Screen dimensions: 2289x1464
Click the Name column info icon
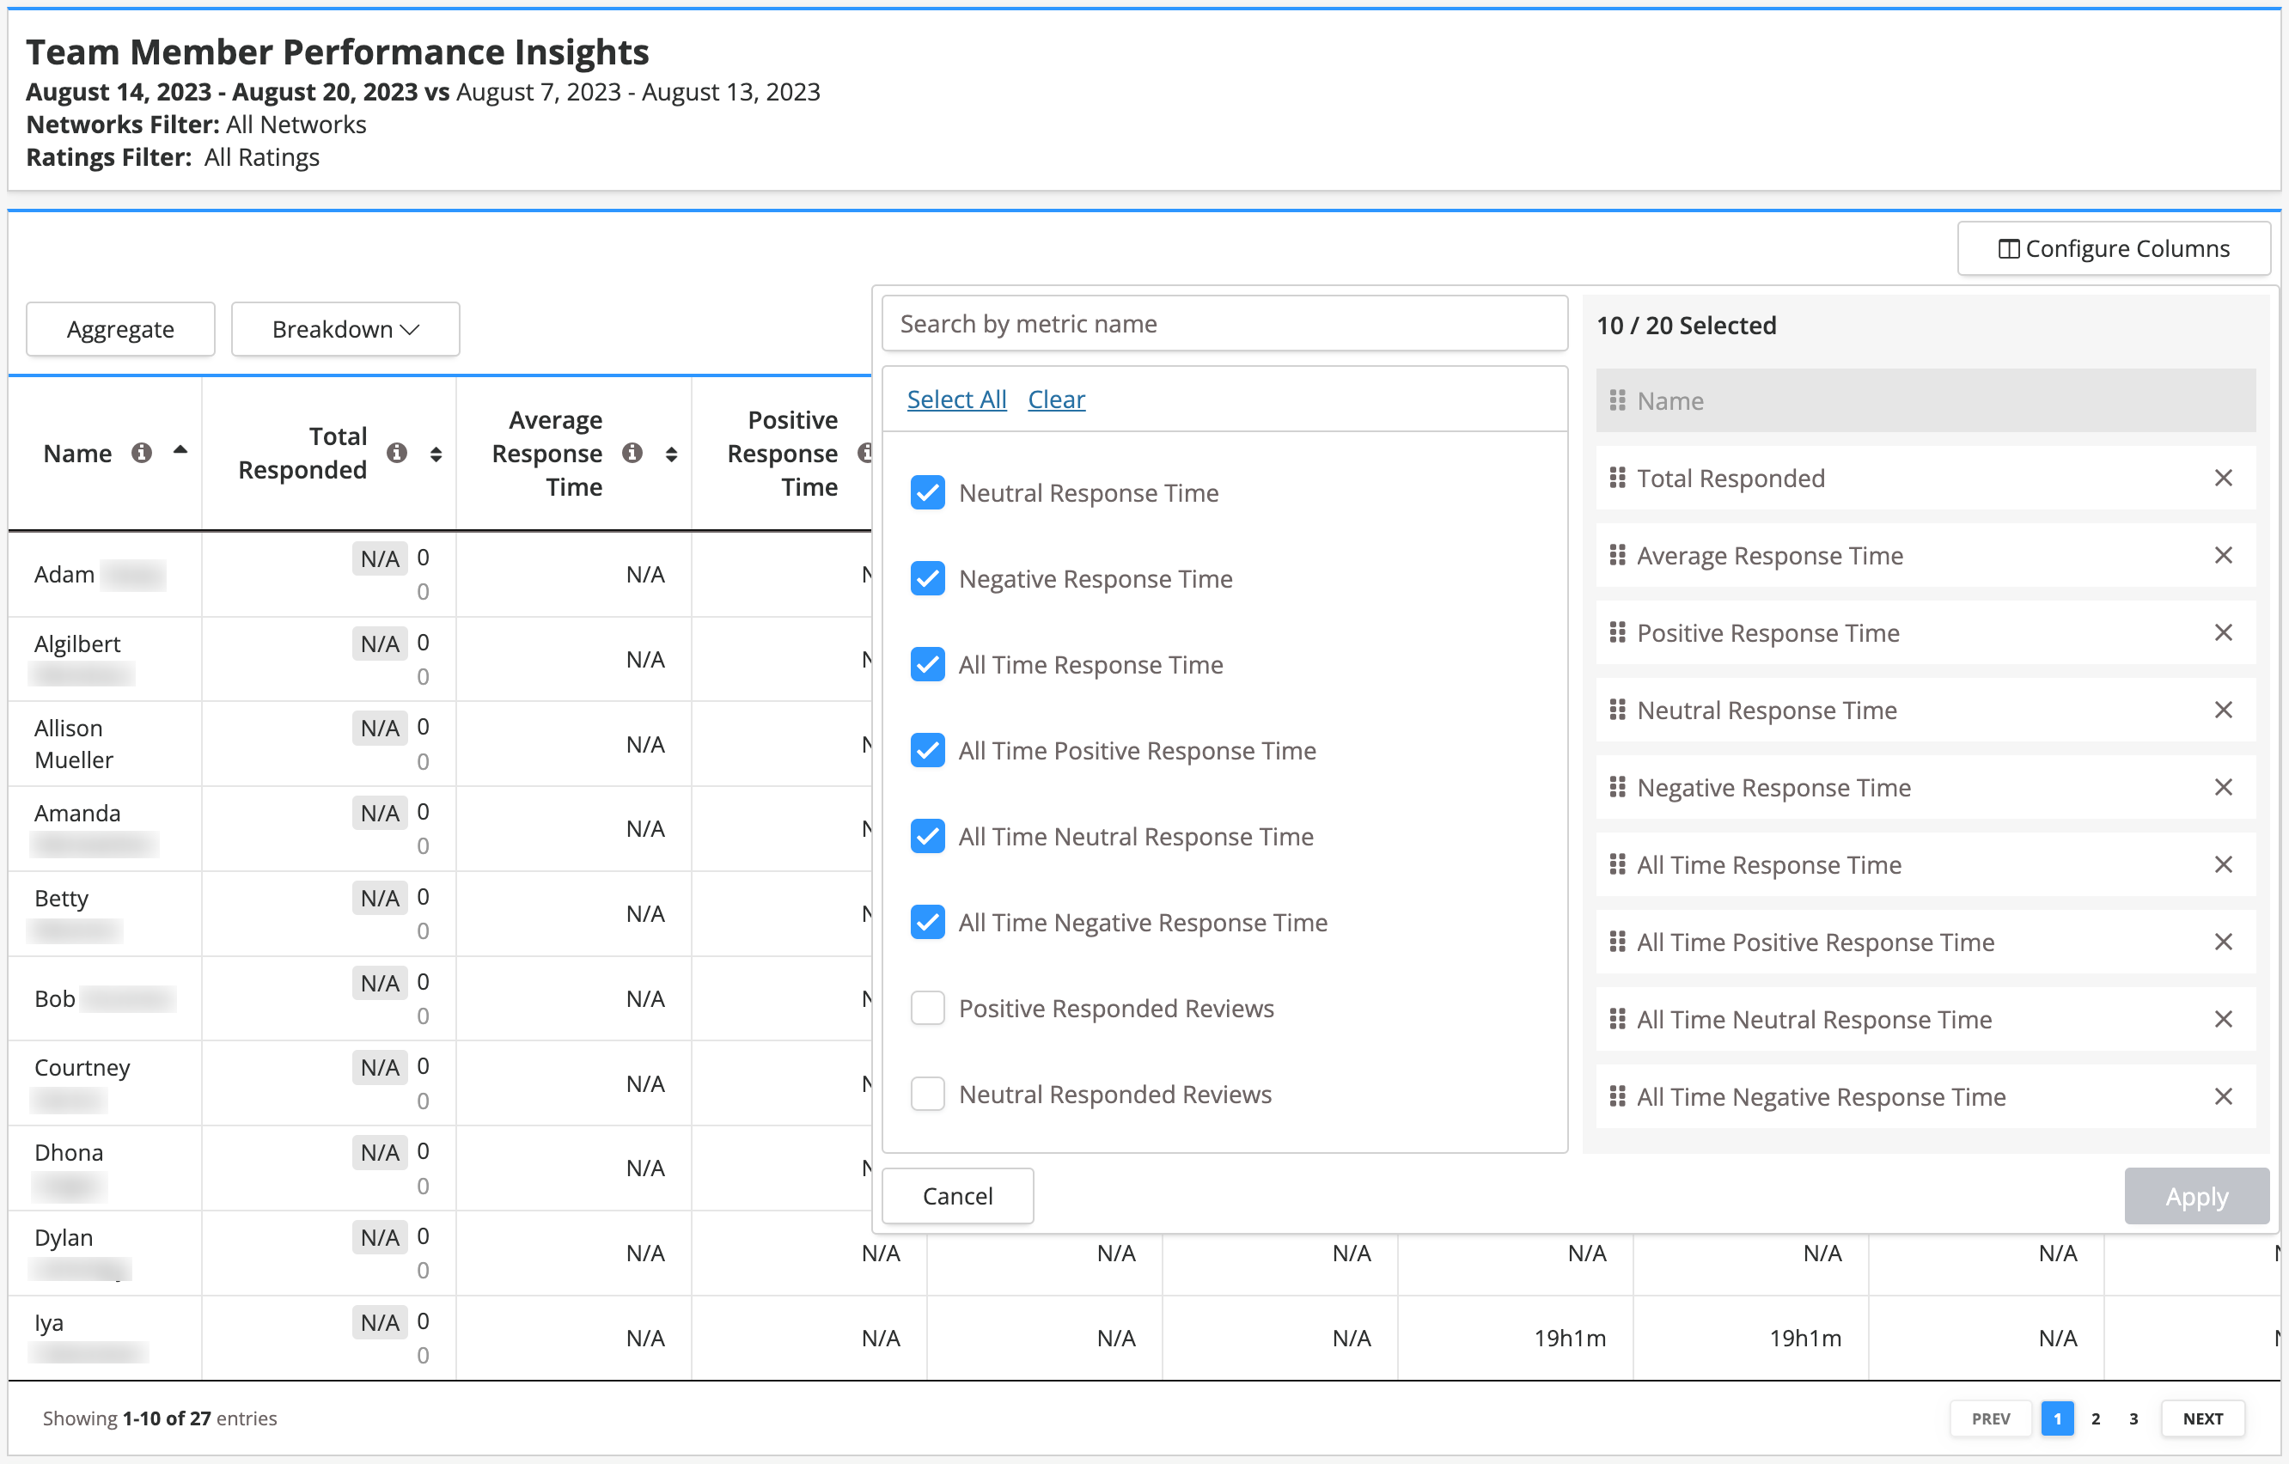(x=142, y=454)
